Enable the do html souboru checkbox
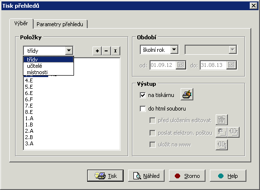The width and height of the screenshot is (260, 190). coord(143,109)
